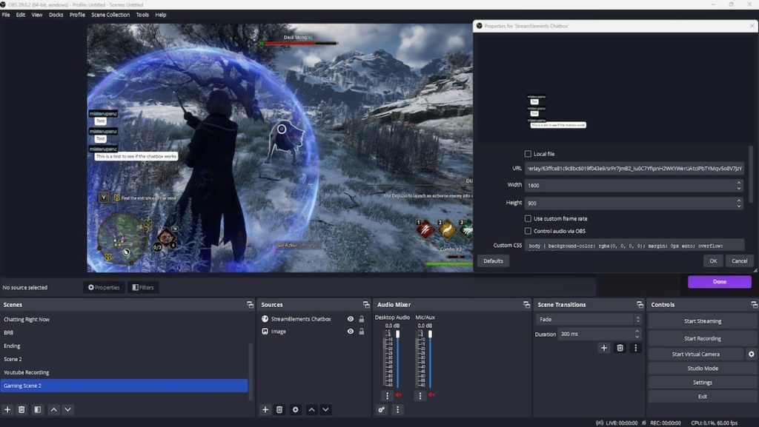Viewport: 759px width, 427px height.
Task: Adjust Mic/Aux volume slider
Action: [x=430, y=358]
